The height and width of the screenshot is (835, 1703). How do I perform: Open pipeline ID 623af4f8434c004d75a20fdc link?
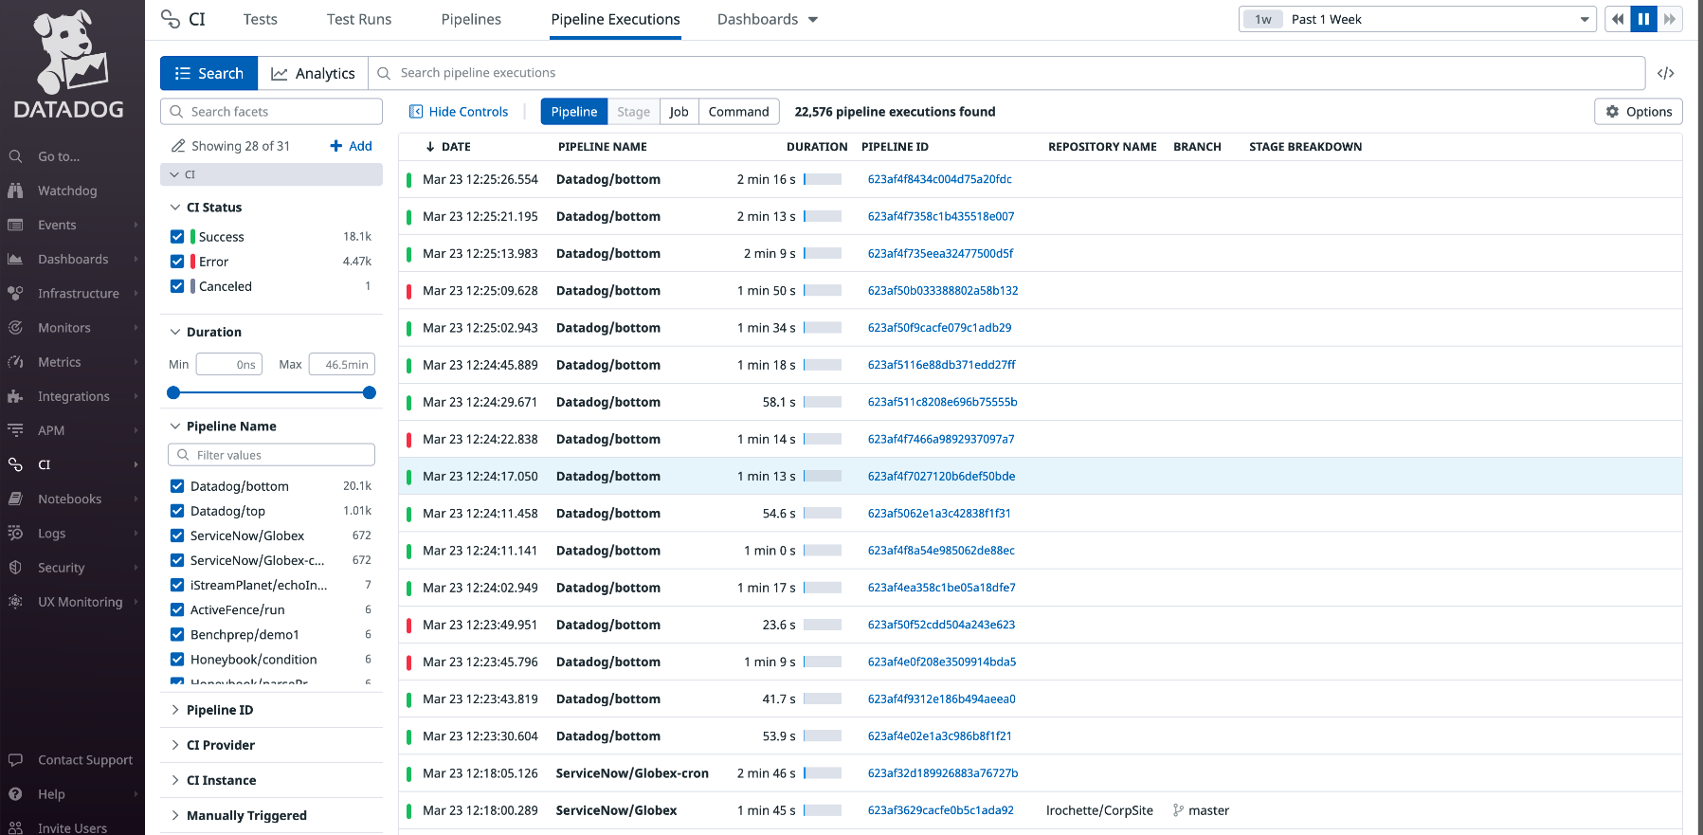click(x=939, y=179)
